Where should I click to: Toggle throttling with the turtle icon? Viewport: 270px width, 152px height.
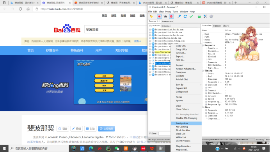pyautogui.click(x=165, y=16)
